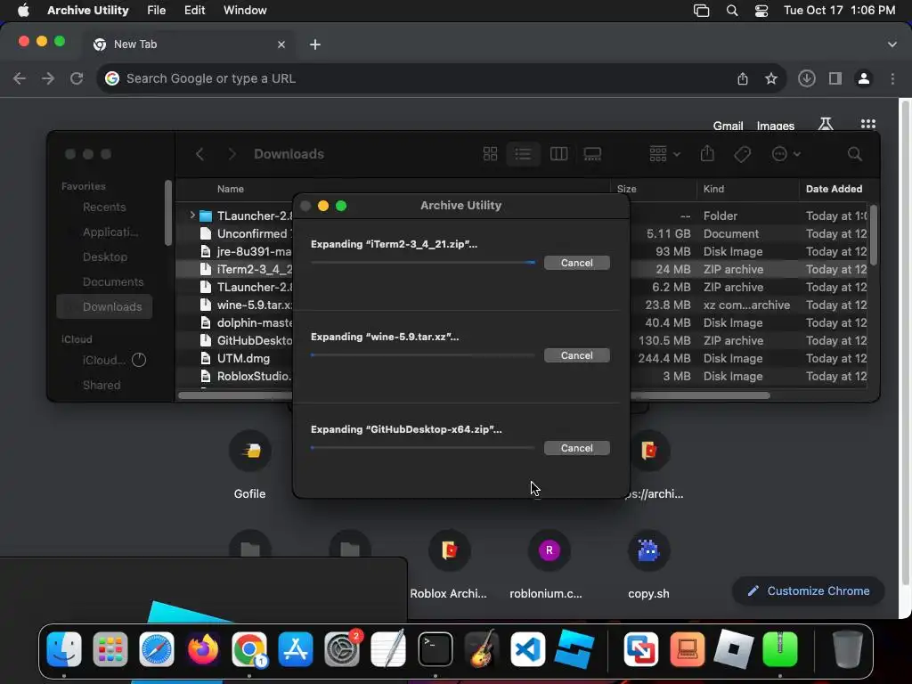Click the GitHubDesktop expansion progress bar
This screenshot has width=912, height=684.
423,447
